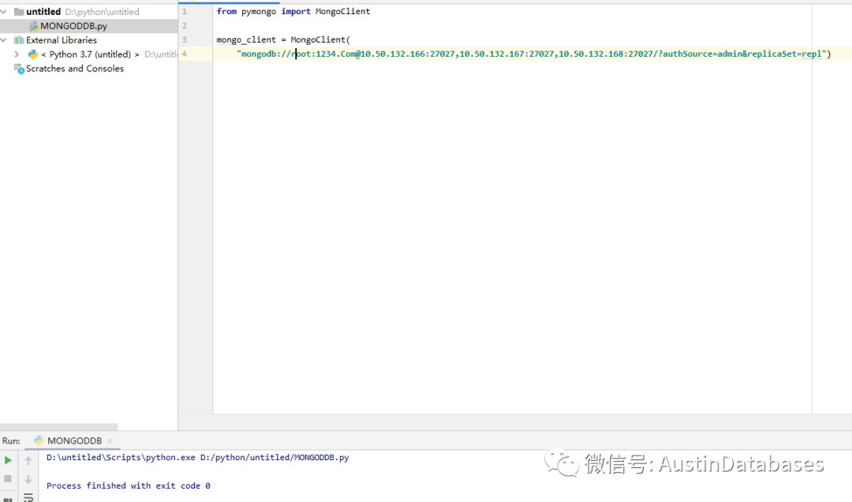Toggle soft-wrap in the Run console

click(28, 497)
